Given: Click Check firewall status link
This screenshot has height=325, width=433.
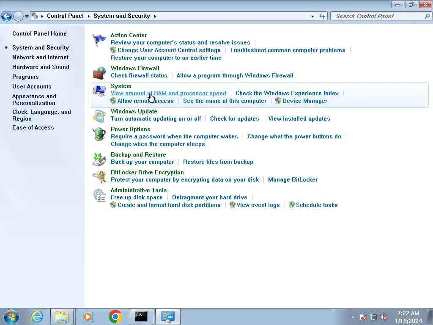Looking at the screenshot, I should pos(139,75).
